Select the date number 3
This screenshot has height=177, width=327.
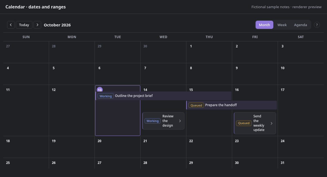283,46
